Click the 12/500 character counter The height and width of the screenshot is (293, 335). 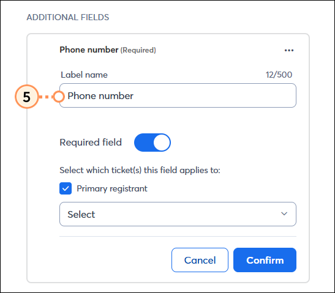[x=279, y=75]
